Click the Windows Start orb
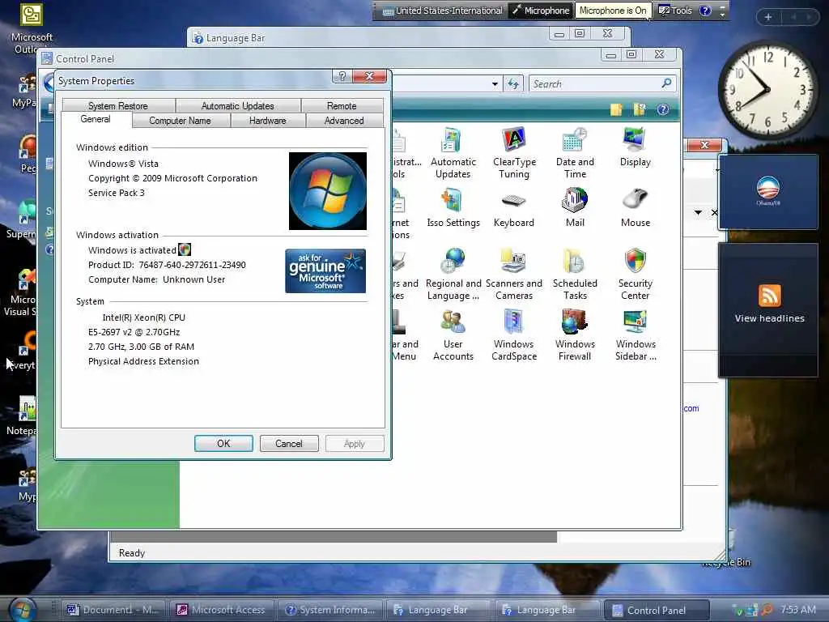This screenshot has height=622, width=829. pyautogui.click(x=22, y=609)
